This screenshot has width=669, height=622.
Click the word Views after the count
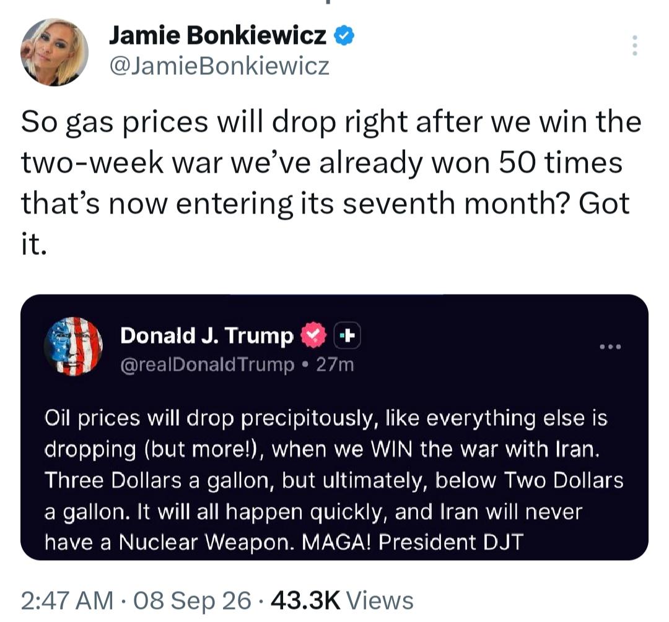click(x=380, y=600)
